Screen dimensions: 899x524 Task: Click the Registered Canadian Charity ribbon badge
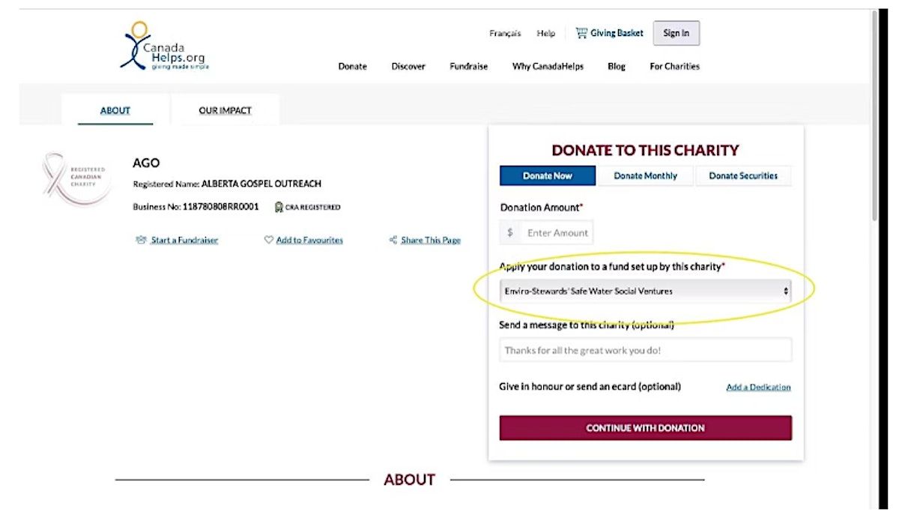point(76,179)
